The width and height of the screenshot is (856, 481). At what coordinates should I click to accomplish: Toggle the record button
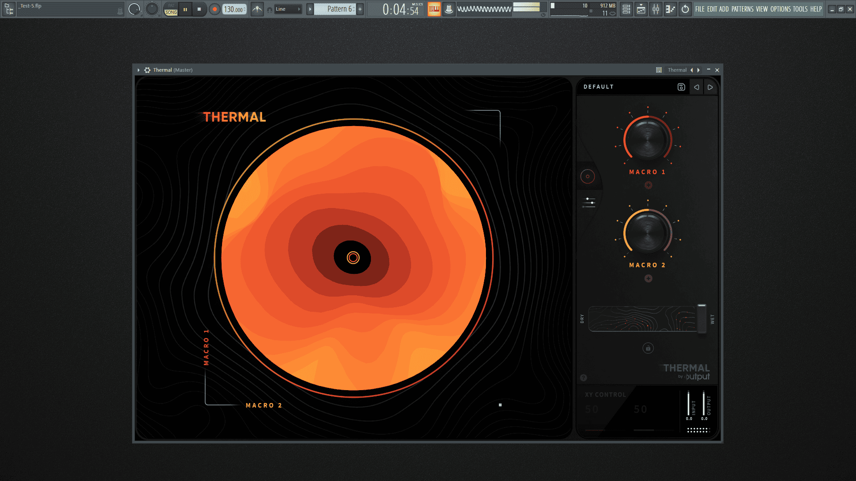214,9
